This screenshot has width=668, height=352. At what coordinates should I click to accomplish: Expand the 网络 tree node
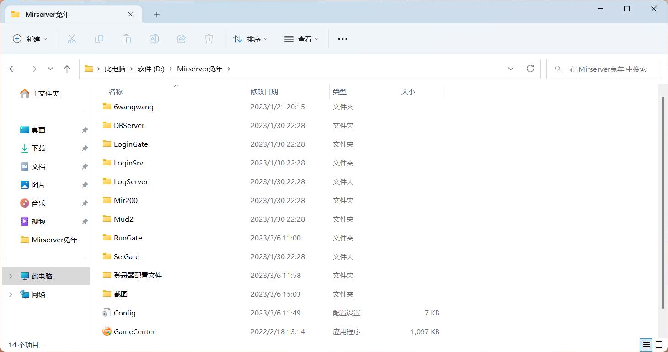tap(11, 294)
